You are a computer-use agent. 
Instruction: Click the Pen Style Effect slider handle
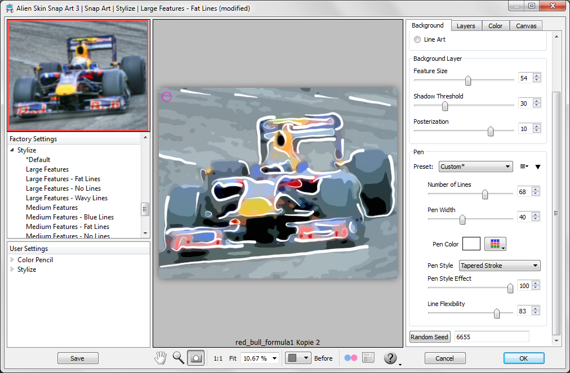[x=510, y=288]
